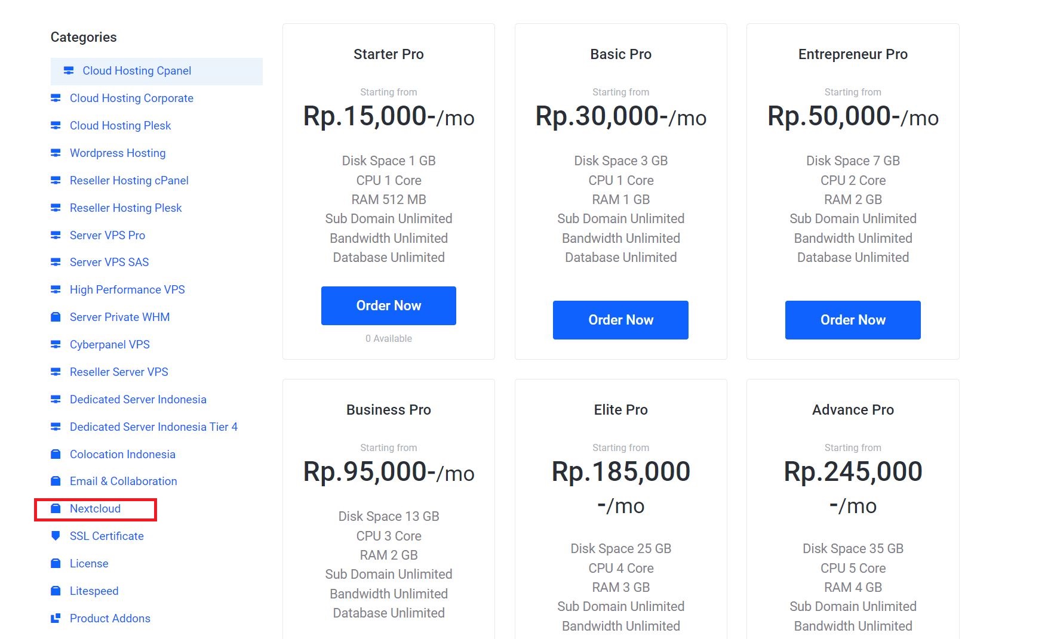The height and width of the screenshot is (639, 1057).
Task: Click the shield icon next to SSL Certificate
Action: [x=56, y=536]
